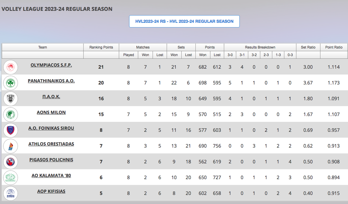Screen dimensions: 348x204
Task: Click the Panathinaikos A.O. clover logo
Action: (10, 83)
